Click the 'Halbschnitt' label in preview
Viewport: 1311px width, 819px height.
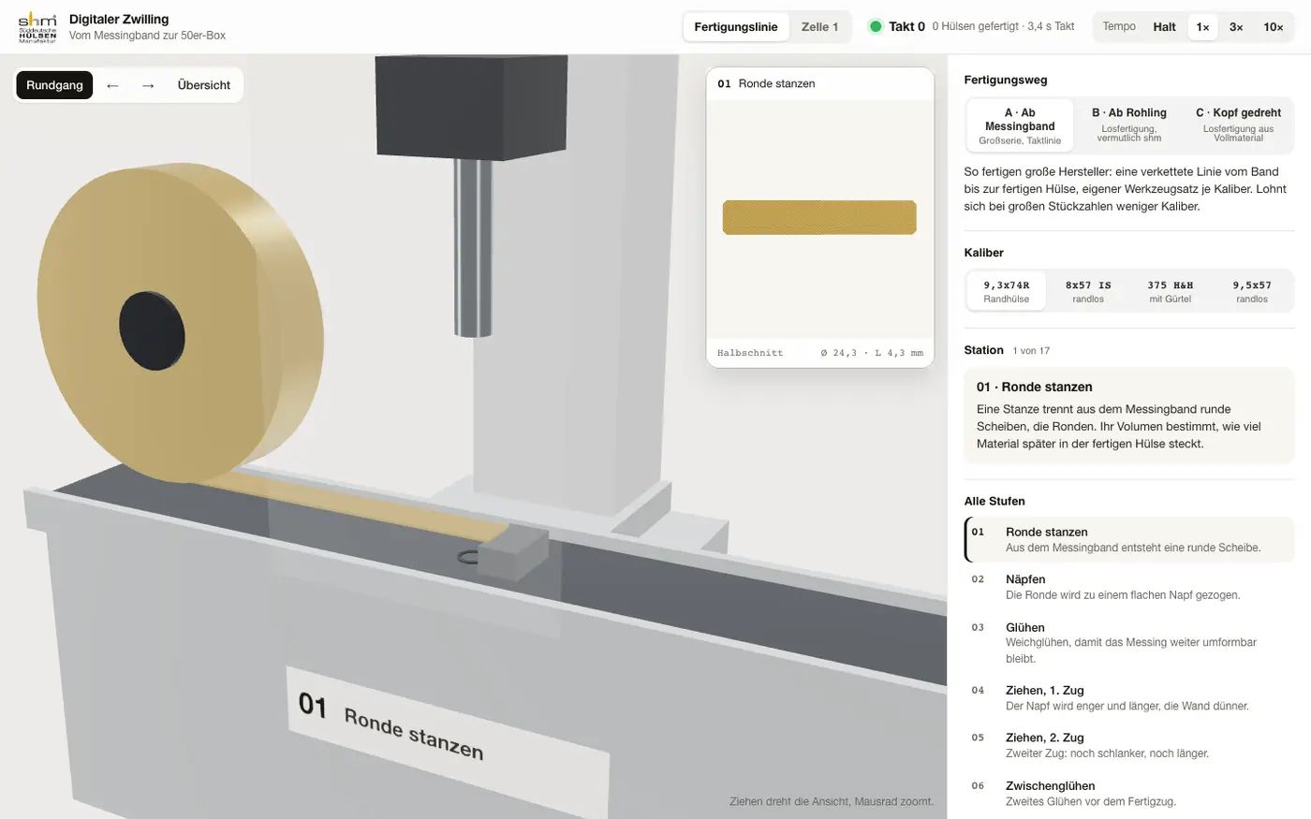point(750,353)
